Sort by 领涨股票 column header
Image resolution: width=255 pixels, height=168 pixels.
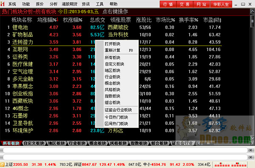coord(121,20)
